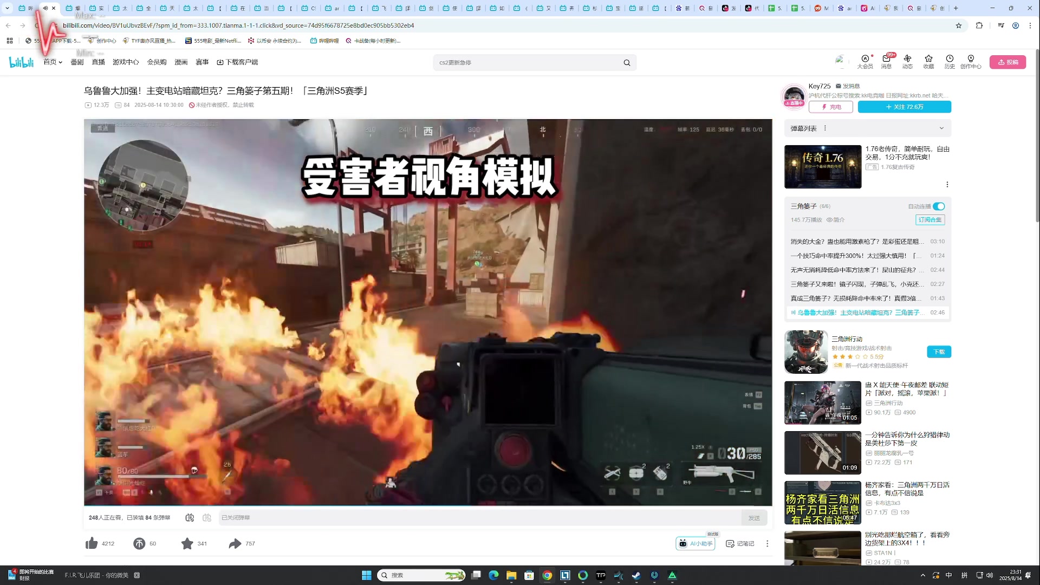
Task: Open the 漫画 nav item
Action: point(181,62)
